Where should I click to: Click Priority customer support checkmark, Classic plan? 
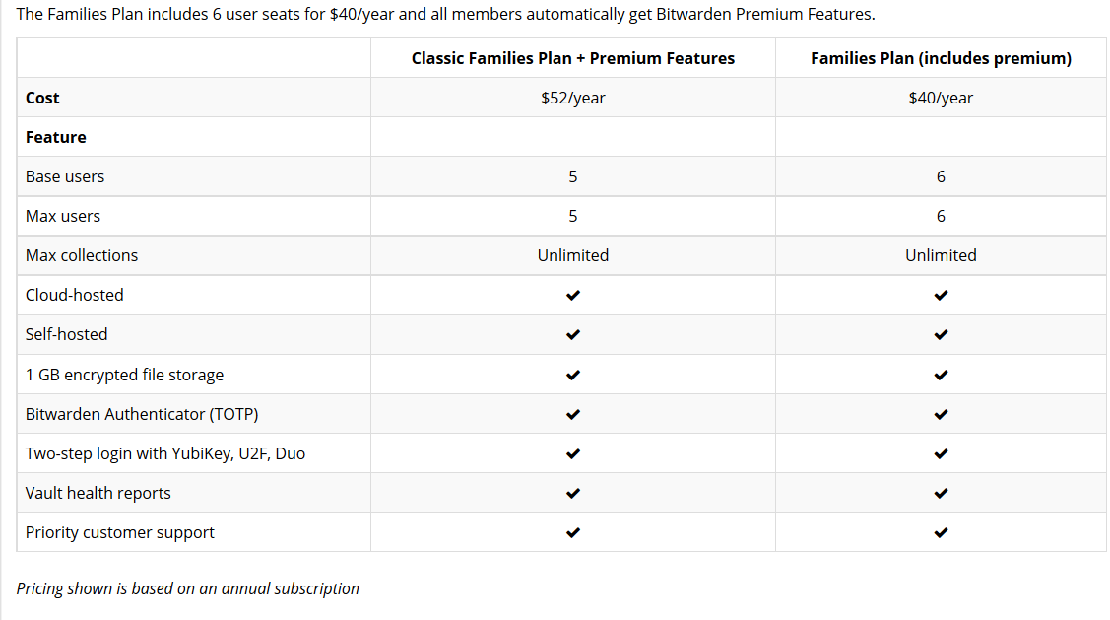point(572,533)
